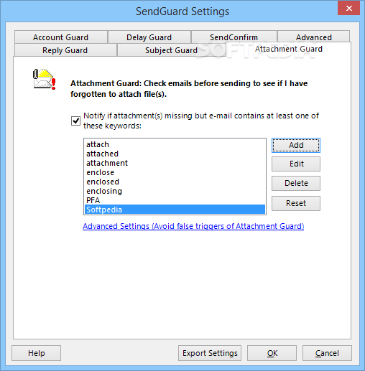Click the Add keyword button
The width and height of the screenshot is (365, 371).
pyautogui.click(x=296, y=145)
